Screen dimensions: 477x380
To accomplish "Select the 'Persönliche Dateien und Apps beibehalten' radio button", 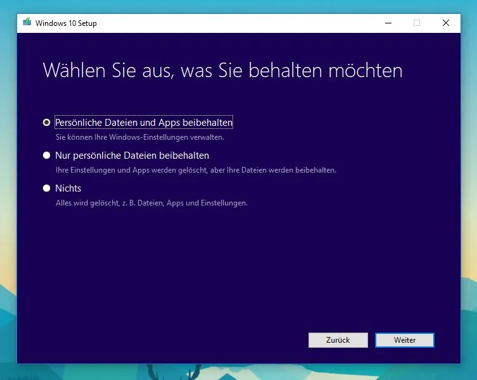I will [46, 123].
